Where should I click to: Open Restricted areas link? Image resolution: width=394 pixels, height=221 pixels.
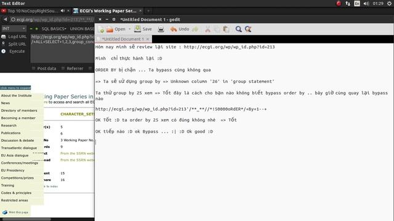click(14, 201)
